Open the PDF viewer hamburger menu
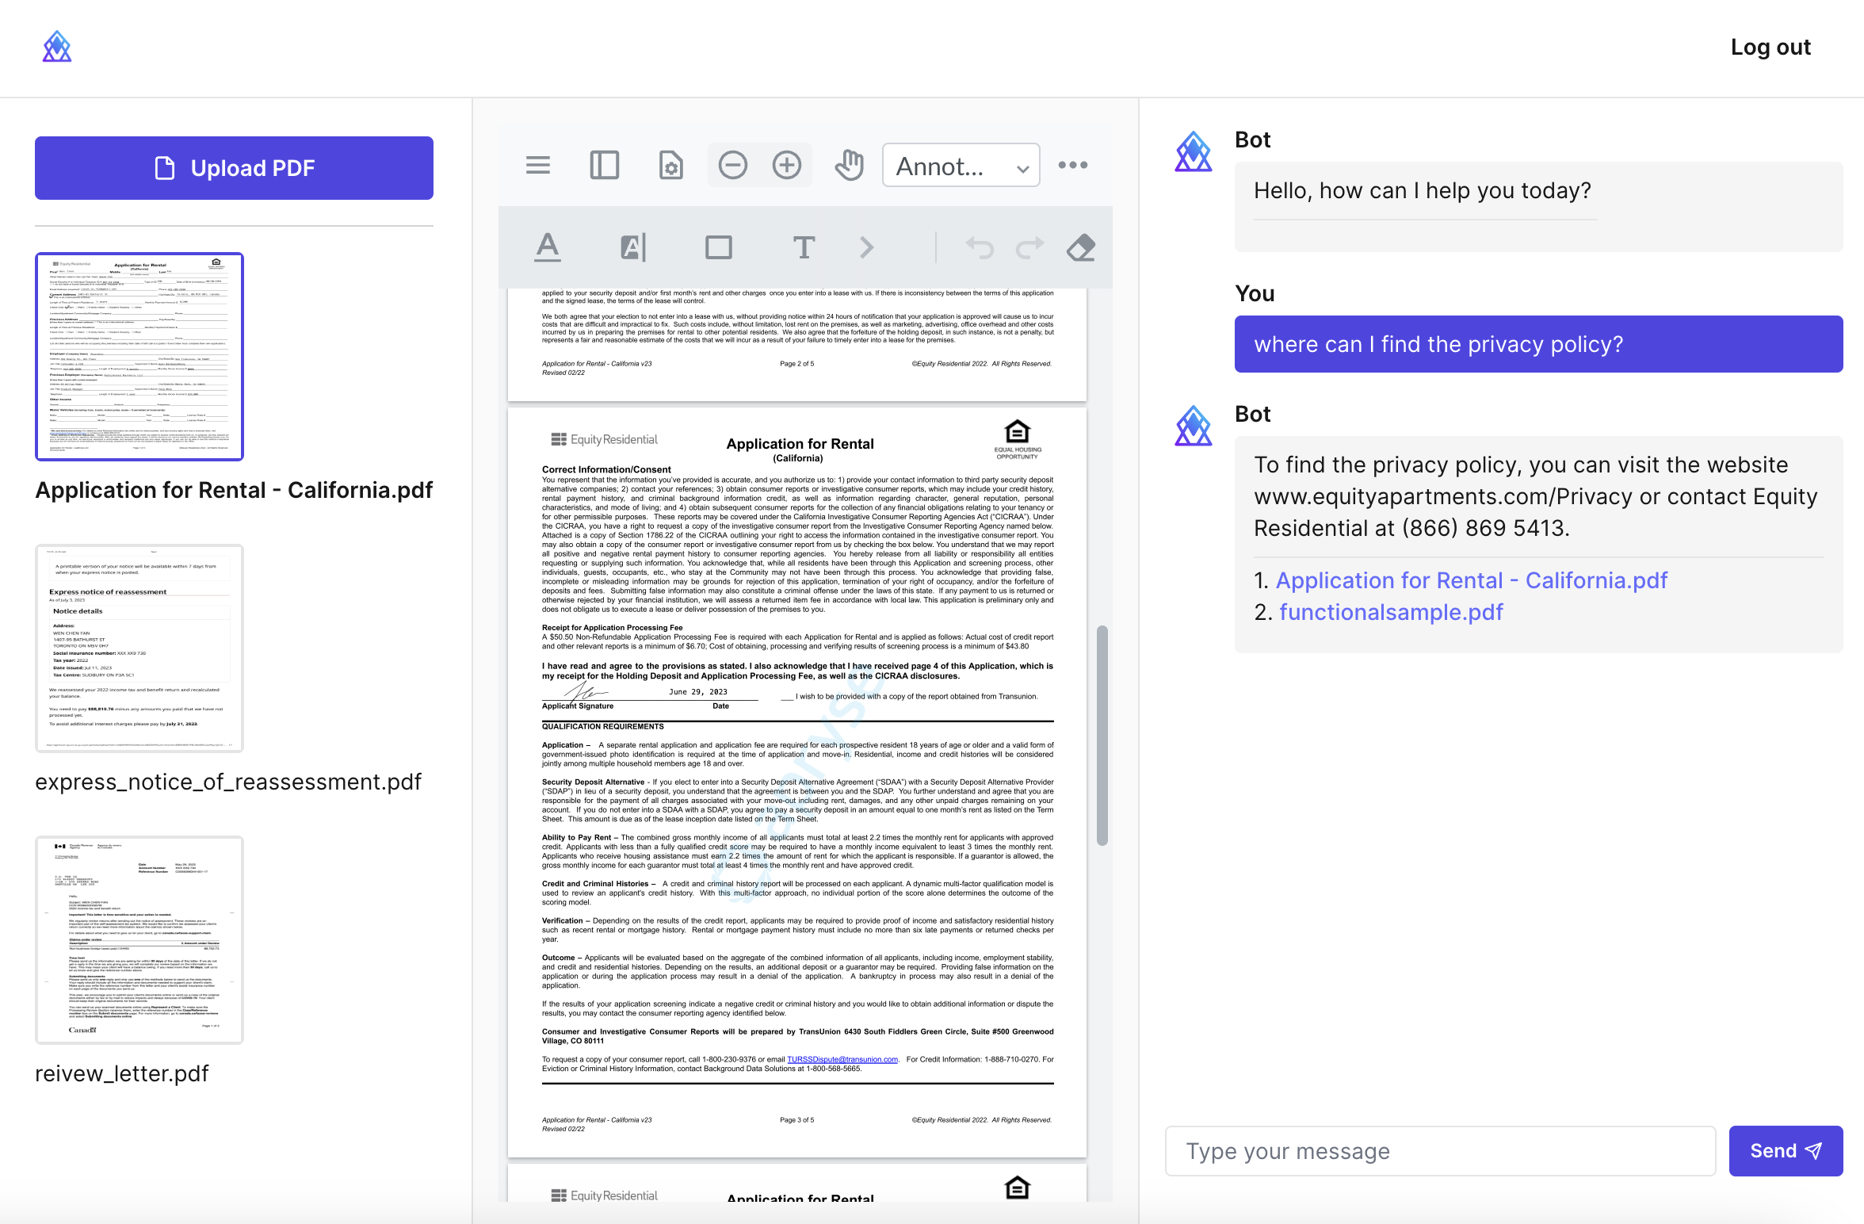 point(537,165)
